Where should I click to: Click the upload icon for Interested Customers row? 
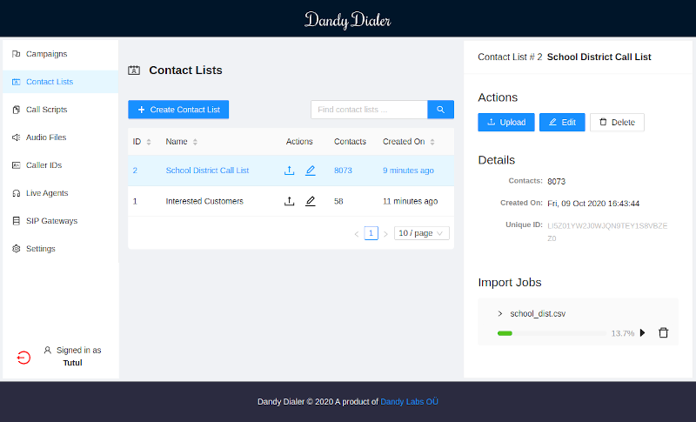click(x=289, y=201)
